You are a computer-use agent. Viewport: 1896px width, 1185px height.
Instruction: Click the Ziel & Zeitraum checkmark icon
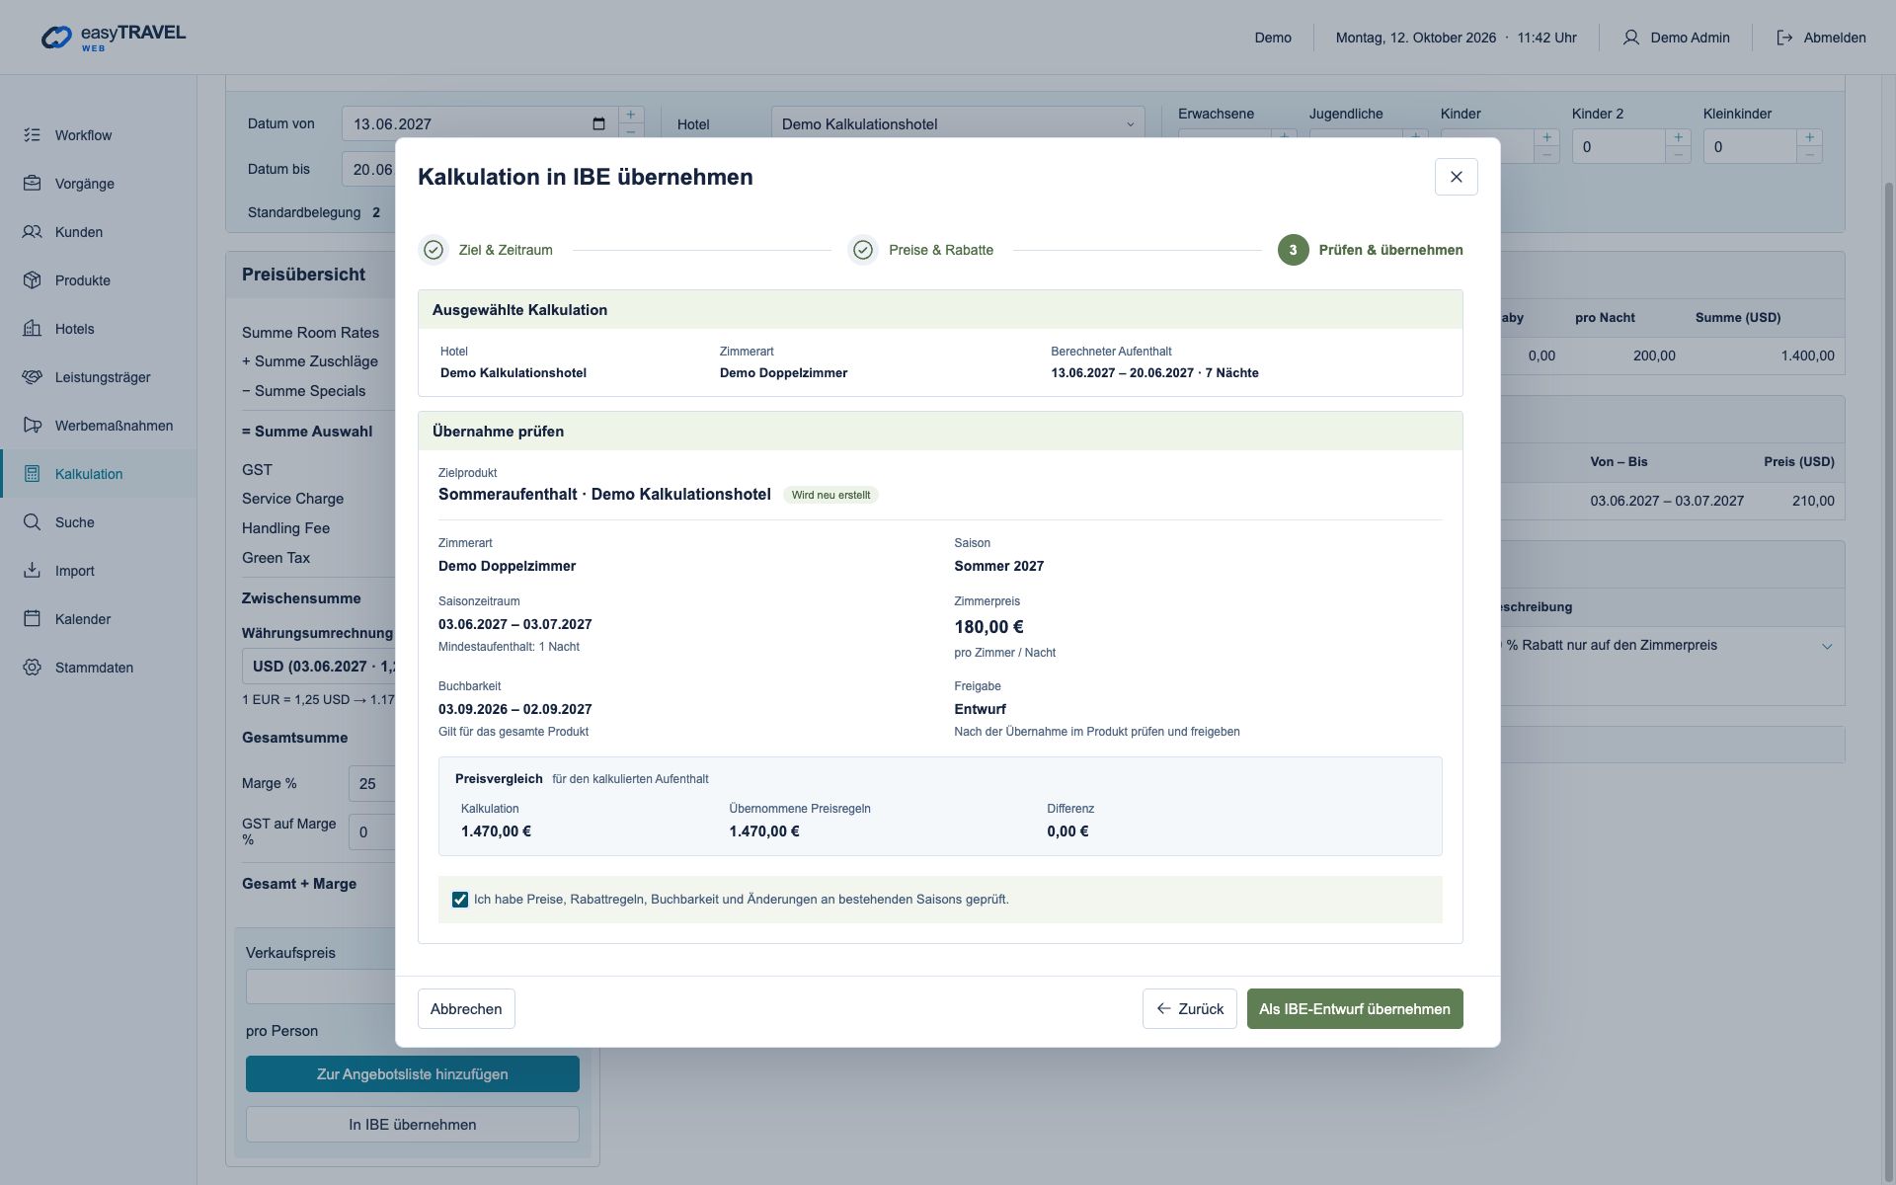(433, 250)
